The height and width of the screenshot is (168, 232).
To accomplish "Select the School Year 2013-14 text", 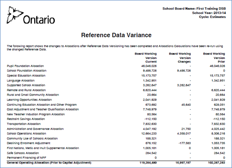I will pyautogui.click(x=209, y=13).
